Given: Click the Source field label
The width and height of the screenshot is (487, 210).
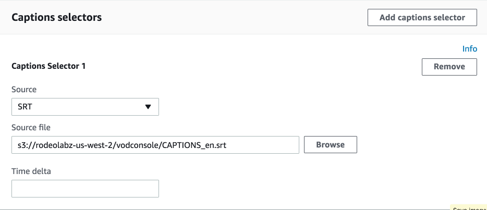Looking at the screenshot, I should click(24, 90).
